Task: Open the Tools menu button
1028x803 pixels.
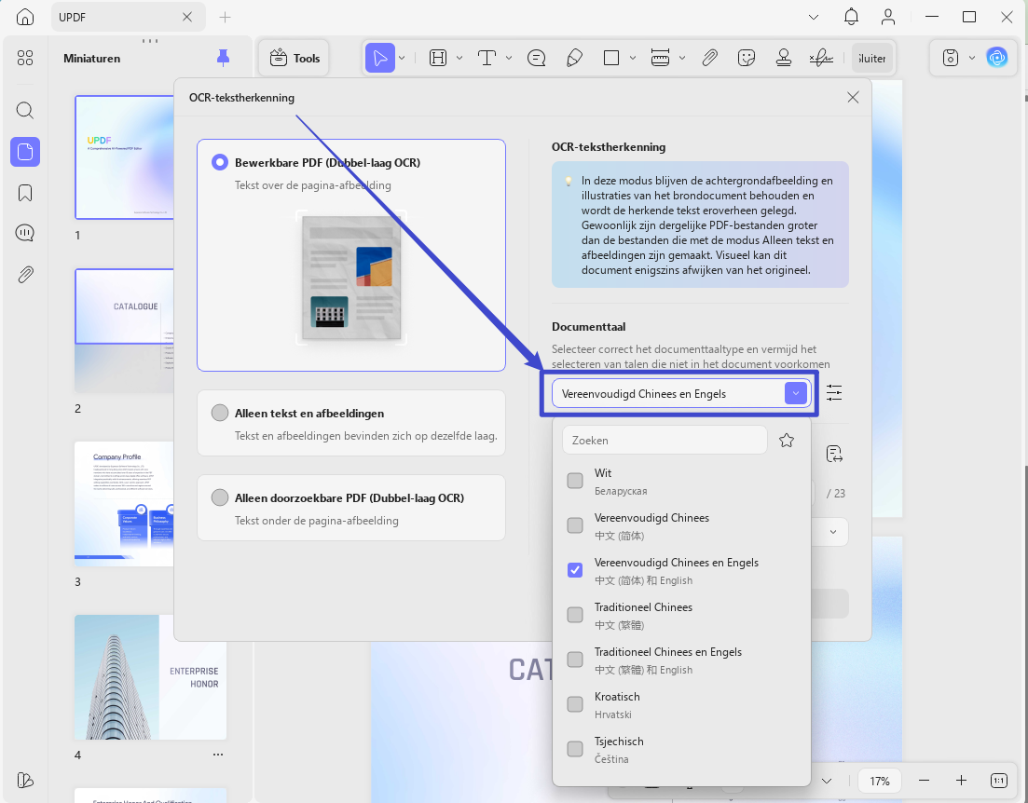Action: pyautogui.click(x=295, y=59)
